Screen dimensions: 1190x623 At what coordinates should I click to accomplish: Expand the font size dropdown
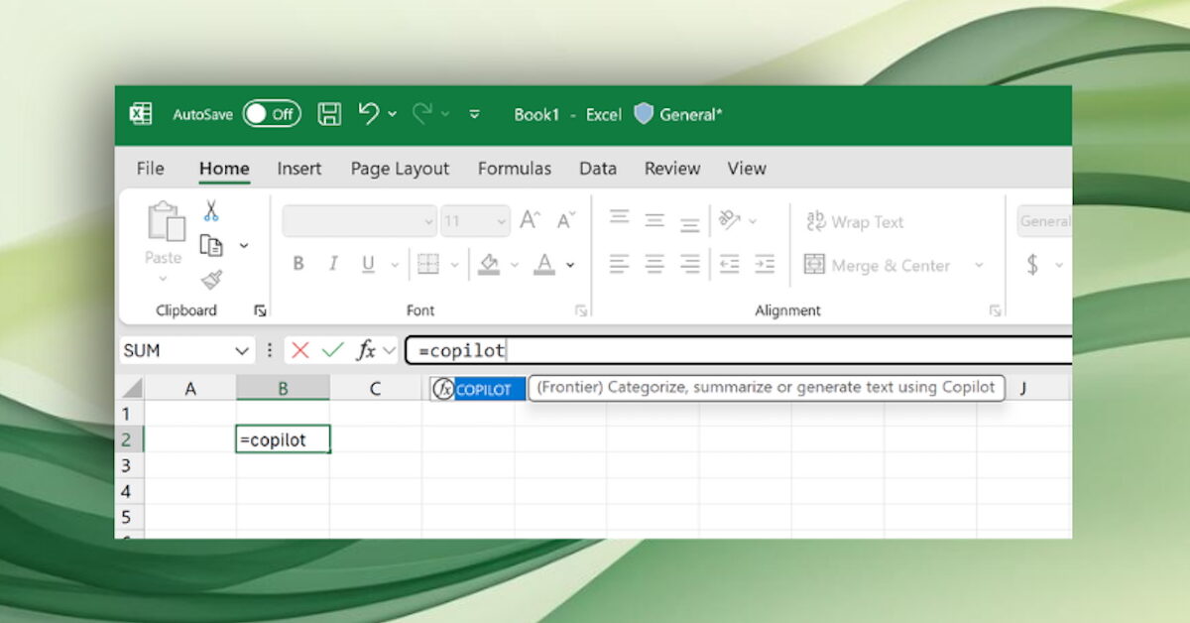click(500, 221)
